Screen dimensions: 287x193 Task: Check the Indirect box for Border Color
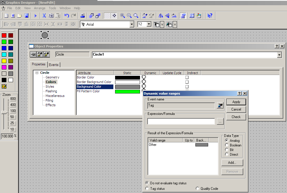pyautogui.click(x=187, y=78)
